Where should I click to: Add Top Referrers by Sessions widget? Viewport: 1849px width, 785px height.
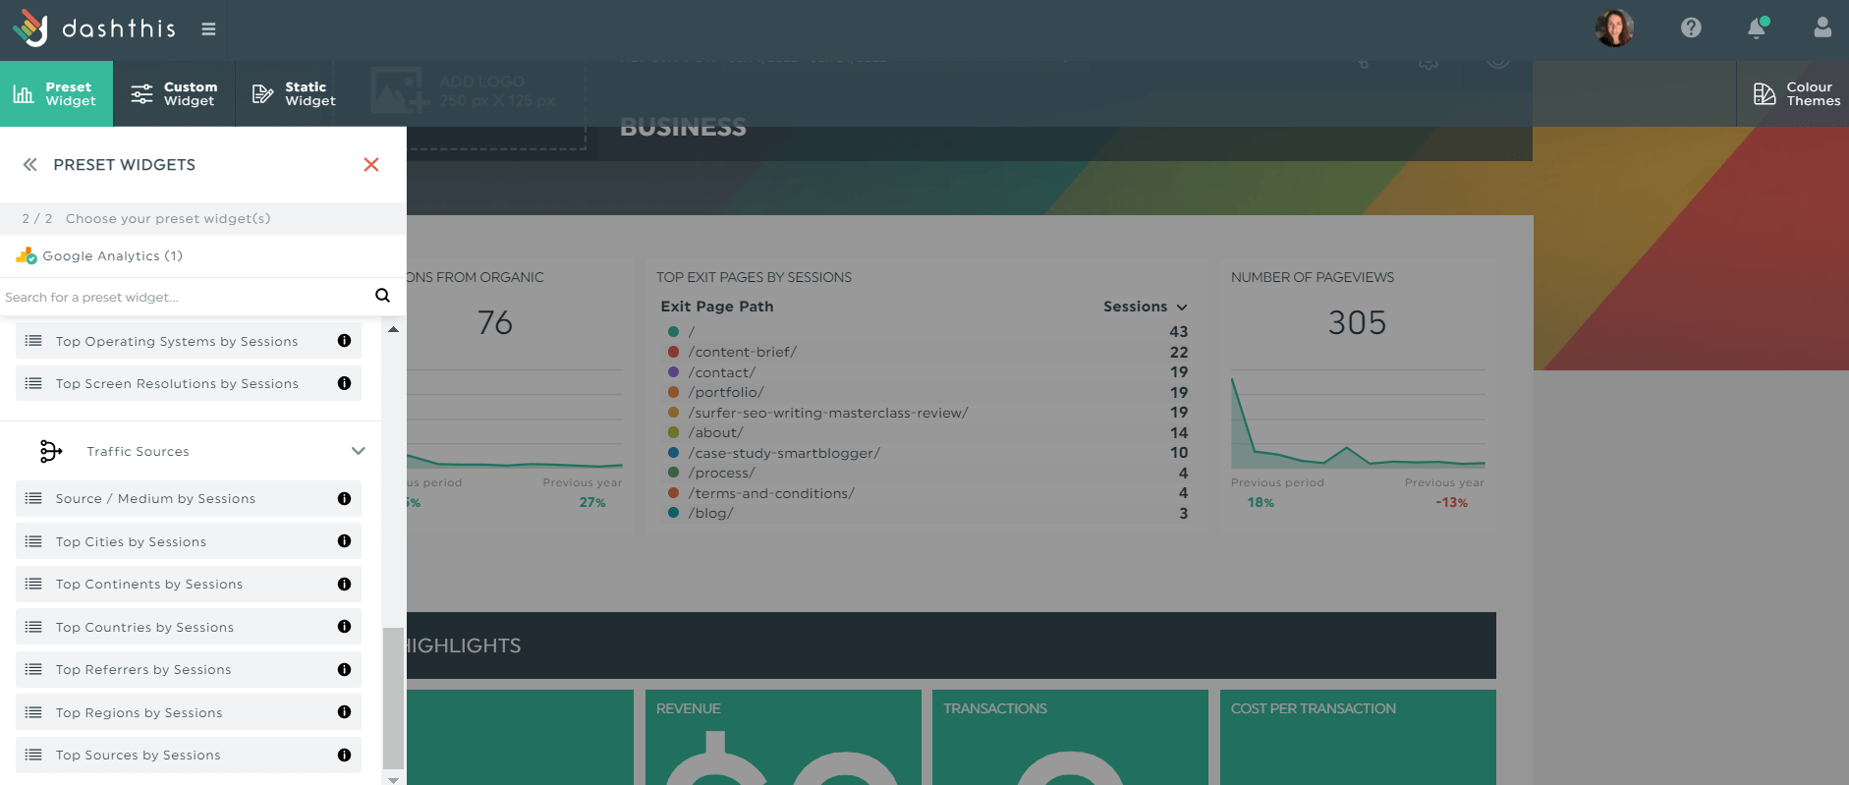point(189,669)
